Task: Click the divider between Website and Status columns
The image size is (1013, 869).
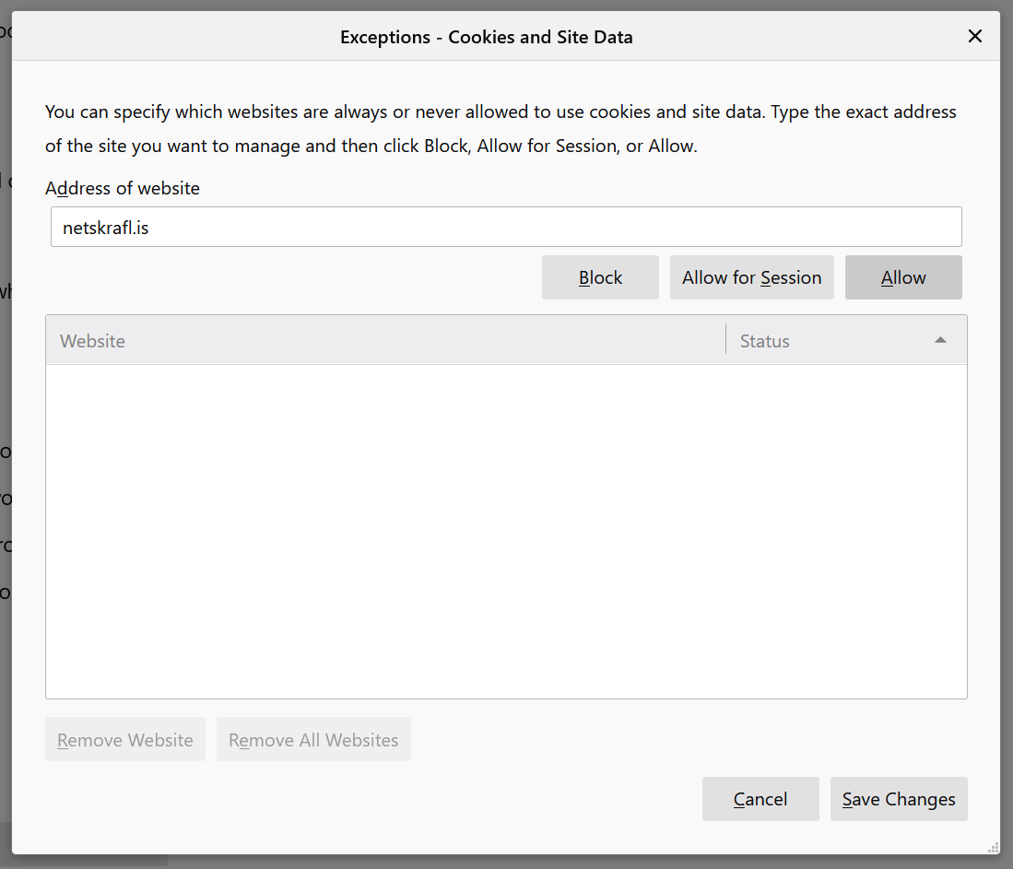Action: 726,340
